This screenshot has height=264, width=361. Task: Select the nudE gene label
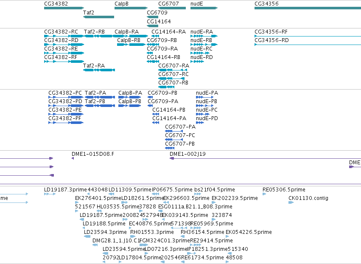click(196, 4)
